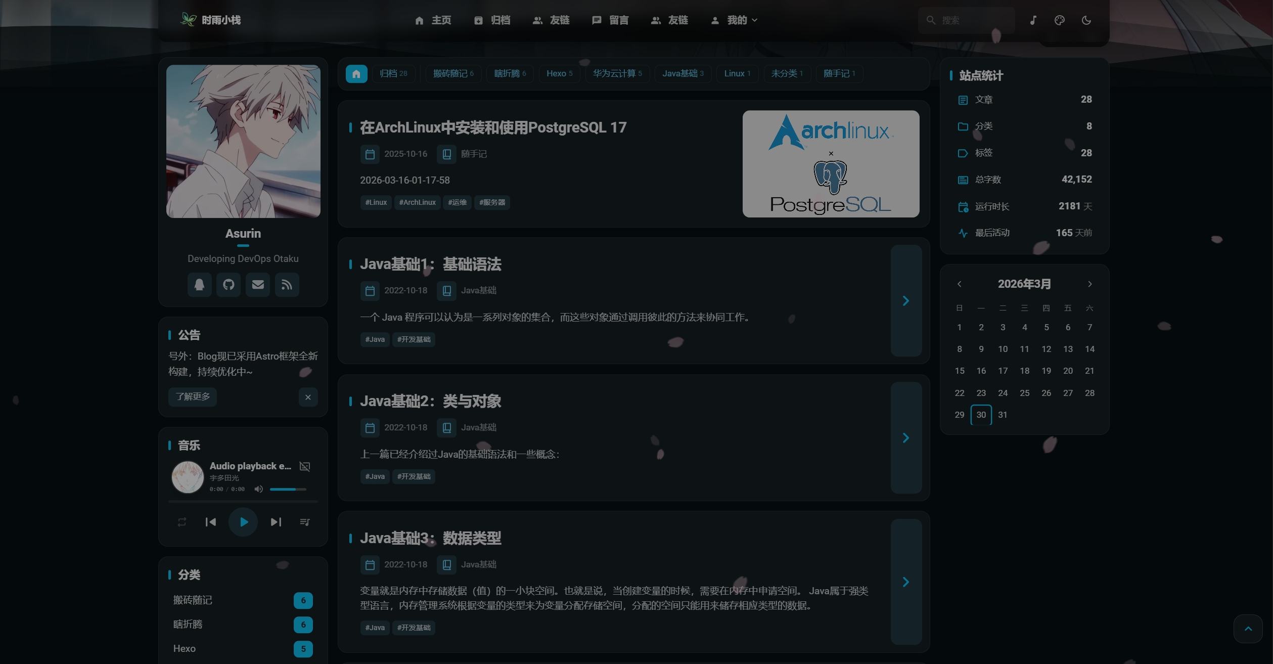Viewport: 1273px width, 664px height.
Task: Open the QQ penguin icon
Action: [x=199, y=285]
